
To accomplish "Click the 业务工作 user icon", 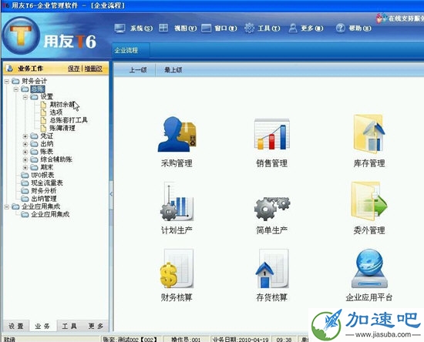I will click(10, 69).
